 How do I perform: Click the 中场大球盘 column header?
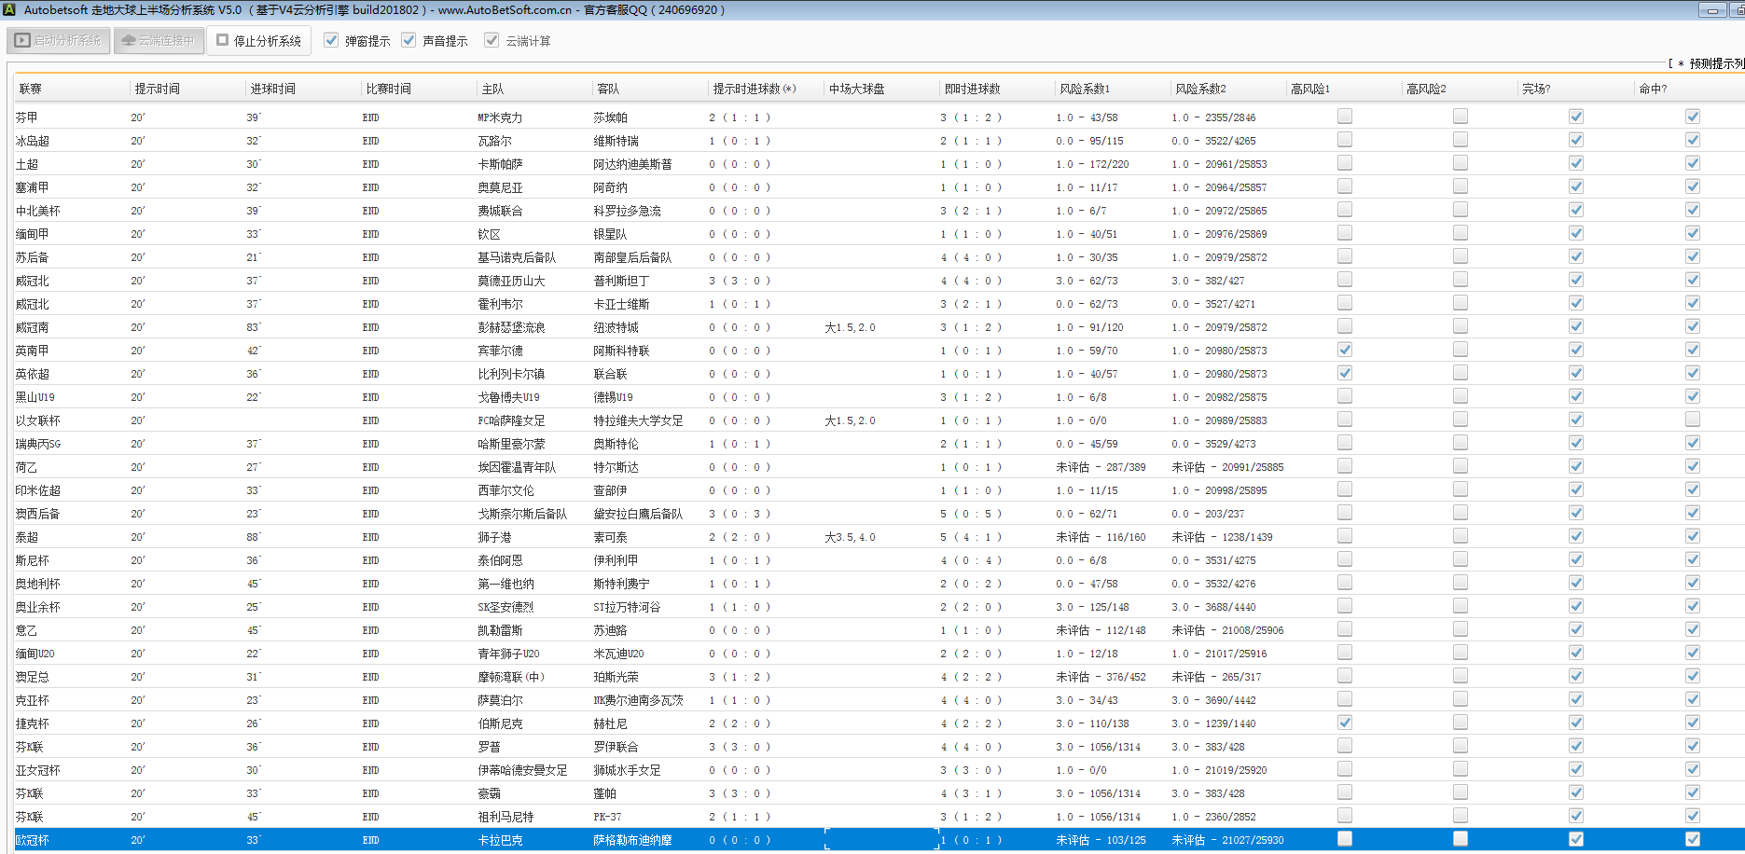856,89
